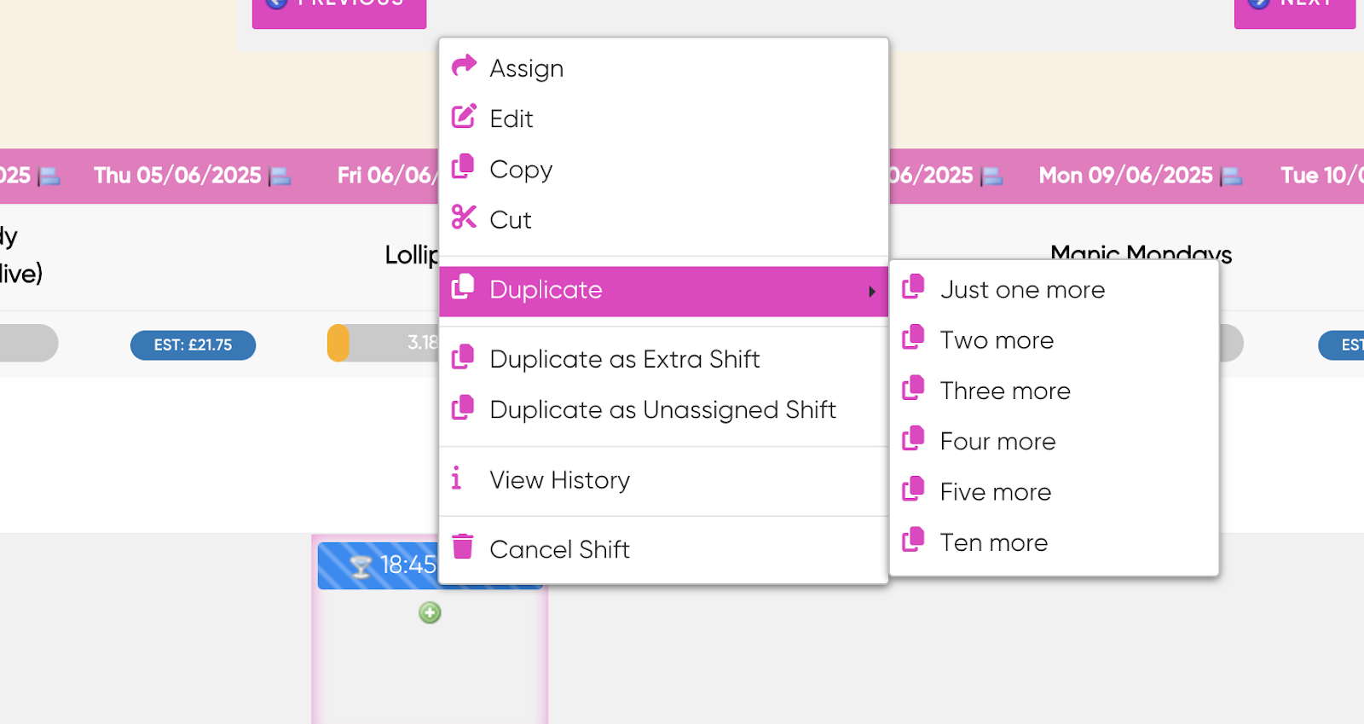This screenshot has height=724, width=1364.
Task: Click the Assign arrow icon
Action: pyautogui.click(x=464, y=66)
